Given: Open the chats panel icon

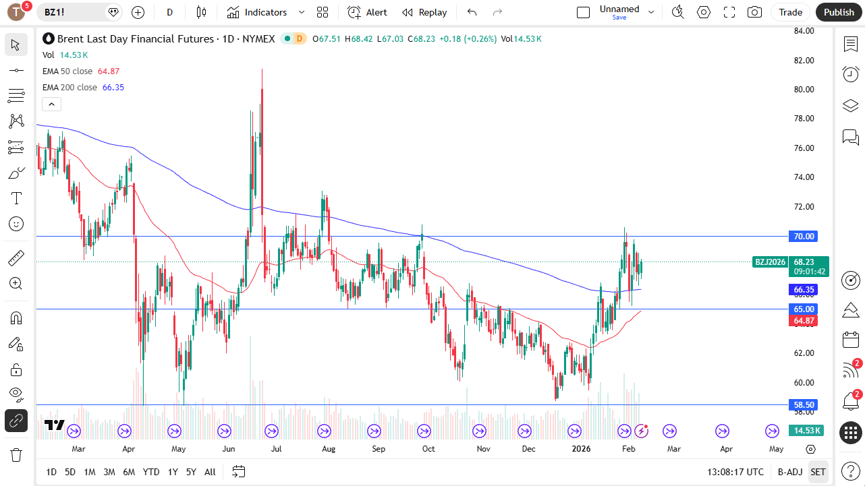Looking at the screenshot, I should coord(851,138).
